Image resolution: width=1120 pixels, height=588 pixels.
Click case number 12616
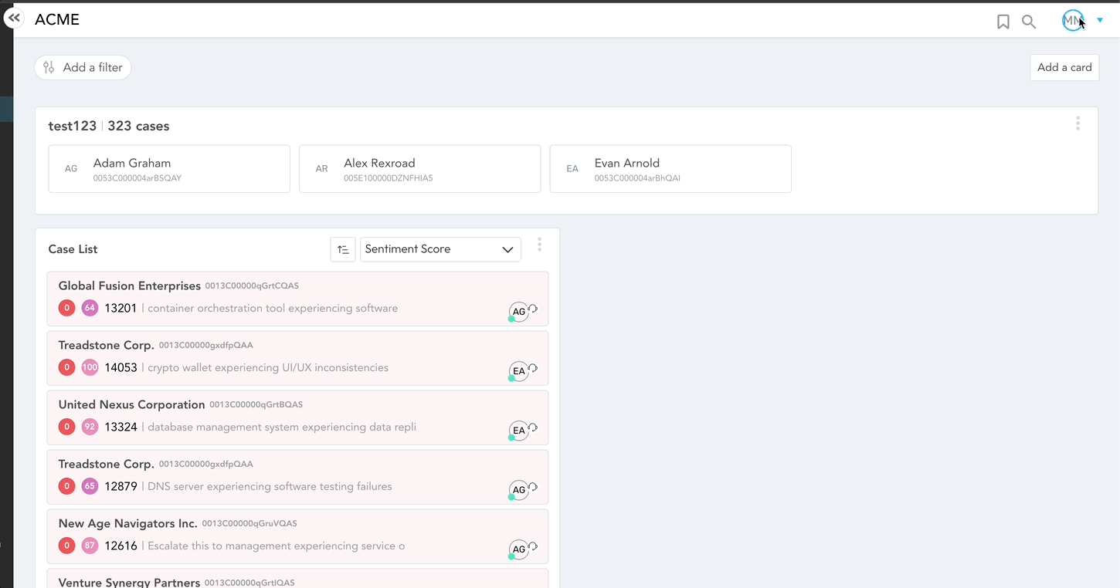click(x=120, y=546)
